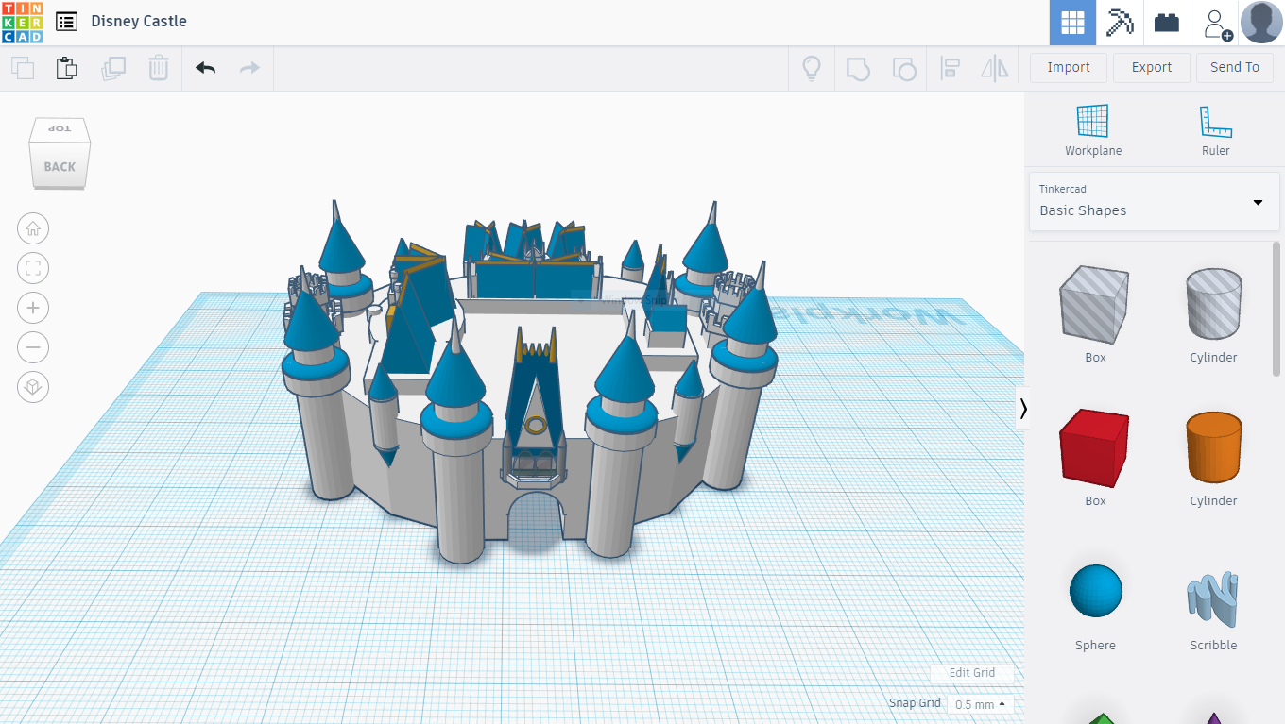Click the Paste clipboard icon

[x=66, y=68]
